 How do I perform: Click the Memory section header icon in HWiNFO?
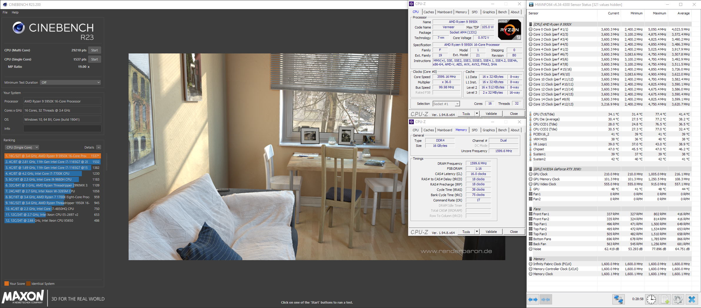coord(531,259)
